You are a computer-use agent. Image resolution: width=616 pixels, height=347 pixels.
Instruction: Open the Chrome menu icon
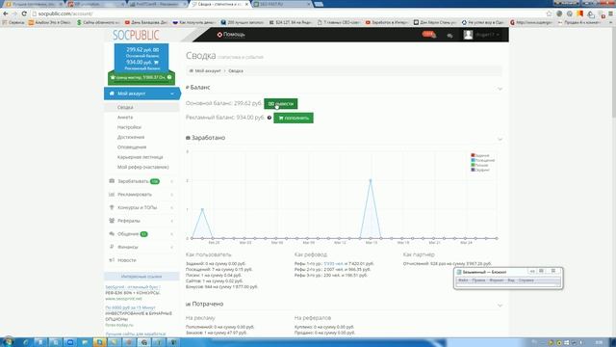point(611,13)
